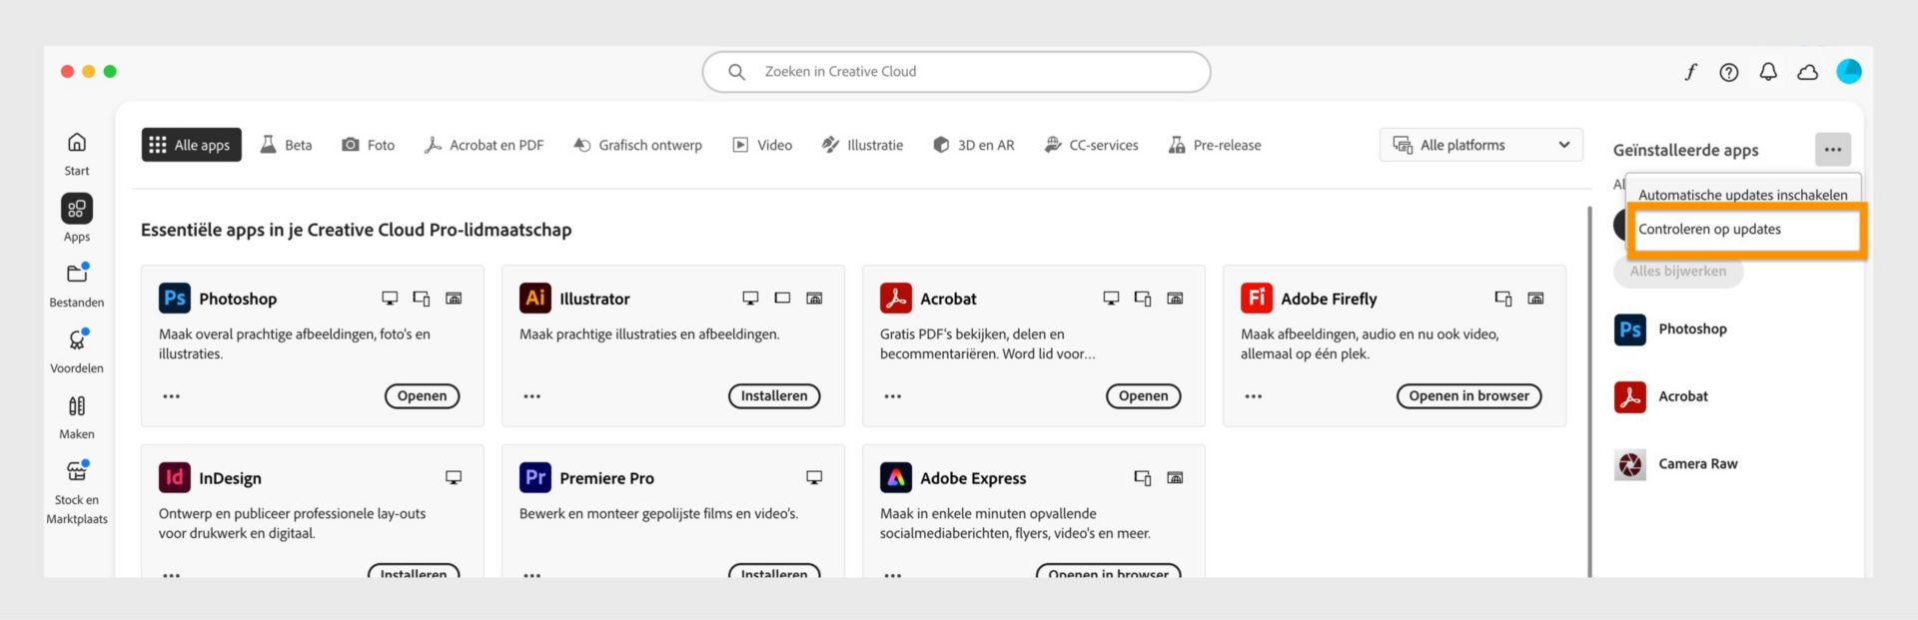Viewport: 1918px width, 620px height.
Task: Open Maken in the sidebar
Action: pos(77,416)
